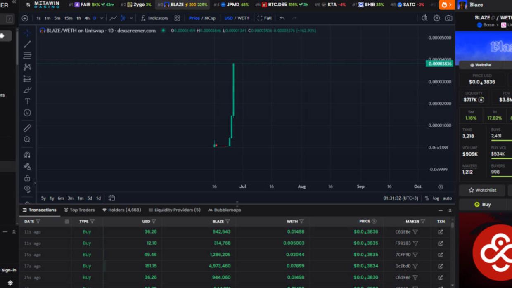Collapse the transactions panel with double chevron
Screen dimensions: 512x288
coord(450,210)
